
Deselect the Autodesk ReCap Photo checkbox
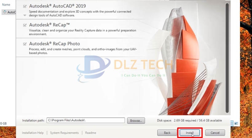25,44
